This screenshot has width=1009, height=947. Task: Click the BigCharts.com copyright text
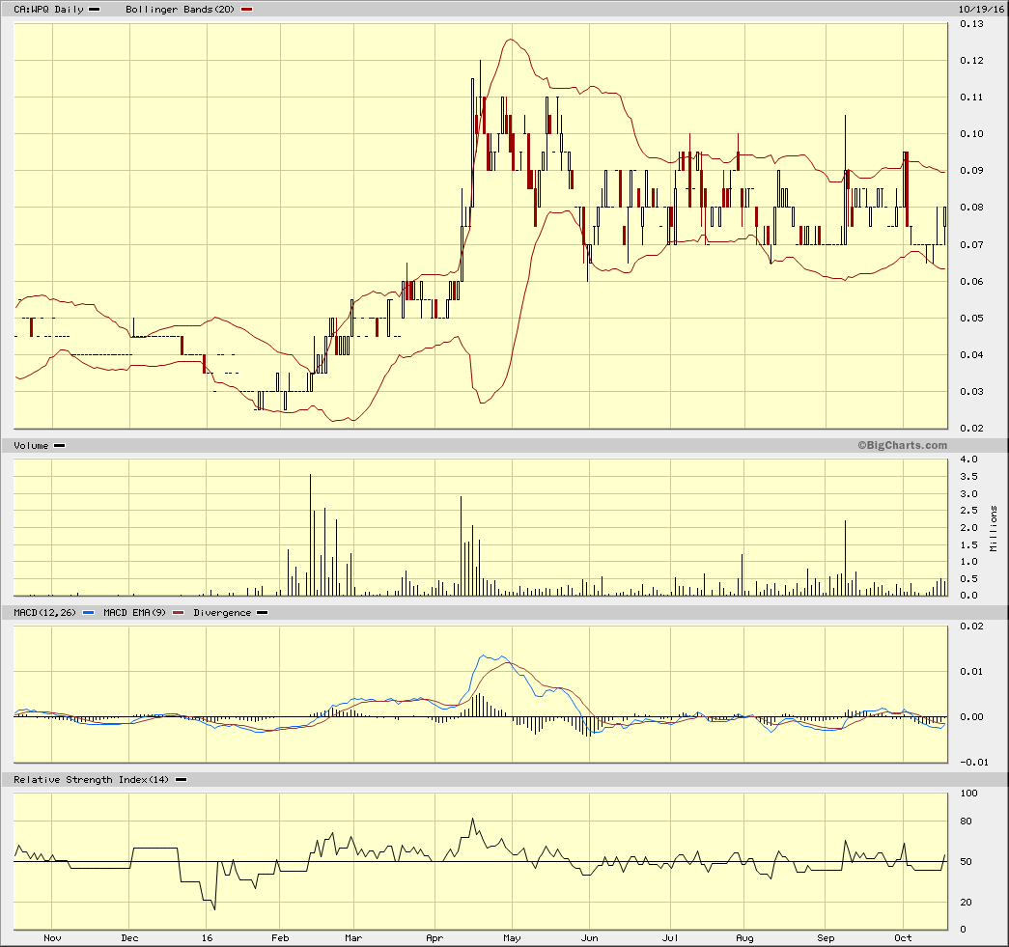click(902, 445)
